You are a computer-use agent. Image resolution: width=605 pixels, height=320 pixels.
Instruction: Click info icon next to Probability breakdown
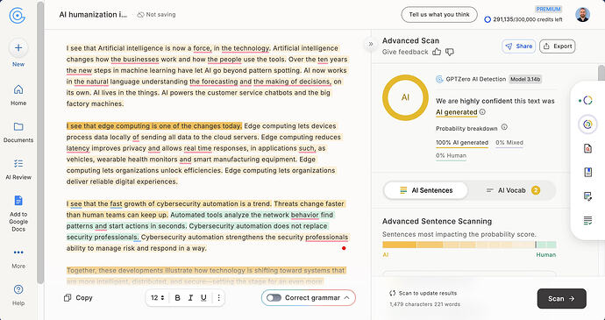(x=504, y=127)
